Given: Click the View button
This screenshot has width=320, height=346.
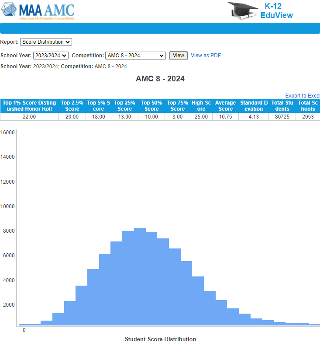Looking at the screenshot, I should [x=179, y=56].
